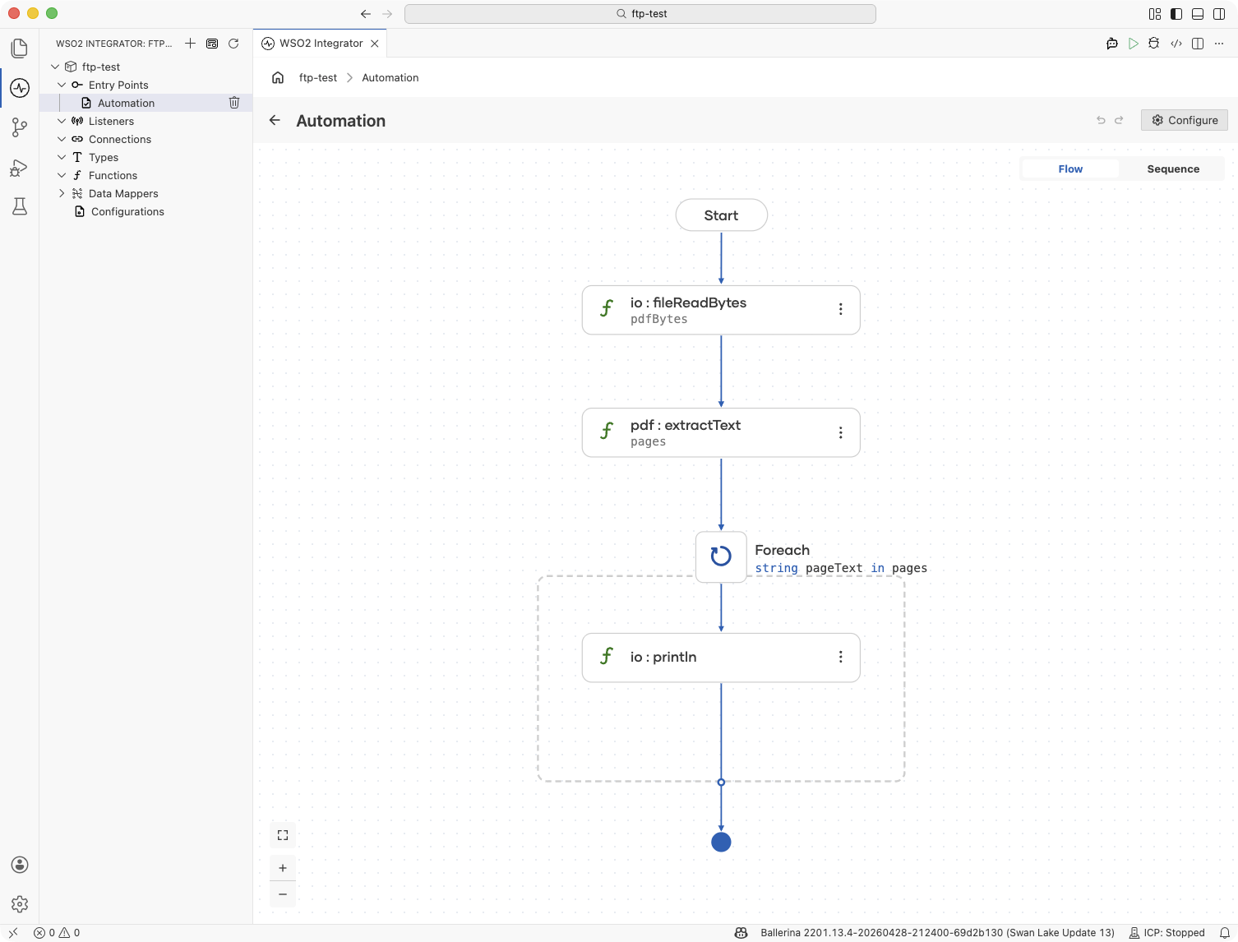
Task: Collapse the Connections section
Action: pyautogui.click(x=62, y=139)
